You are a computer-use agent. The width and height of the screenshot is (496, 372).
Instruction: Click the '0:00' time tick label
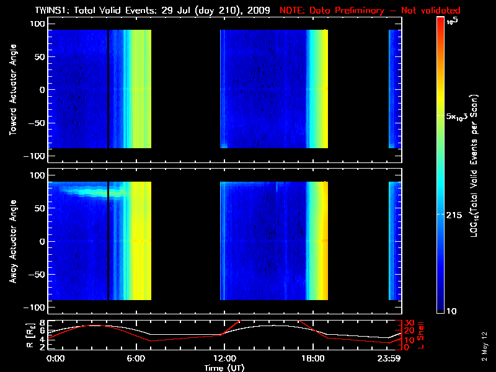[x=55, y=358]
